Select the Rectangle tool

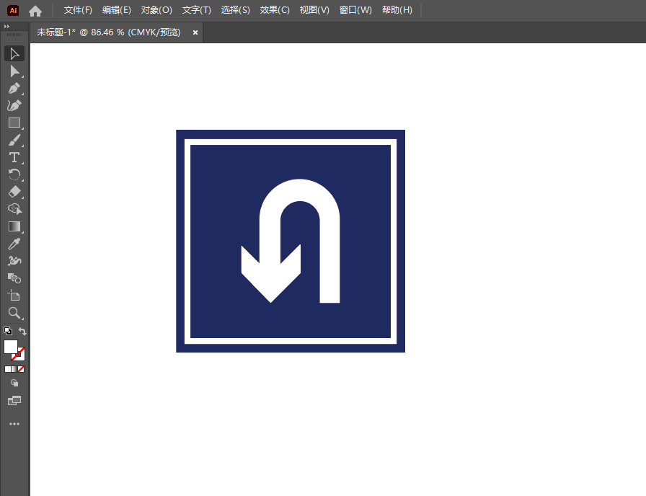tap(14, 123)
